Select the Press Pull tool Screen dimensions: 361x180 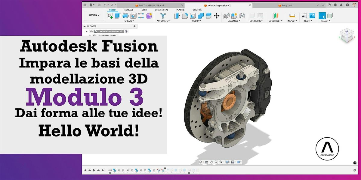tap(177, 16)
